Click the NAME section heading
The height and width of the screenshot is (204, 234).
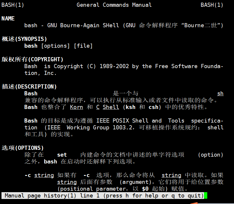(x=8, y=19)
